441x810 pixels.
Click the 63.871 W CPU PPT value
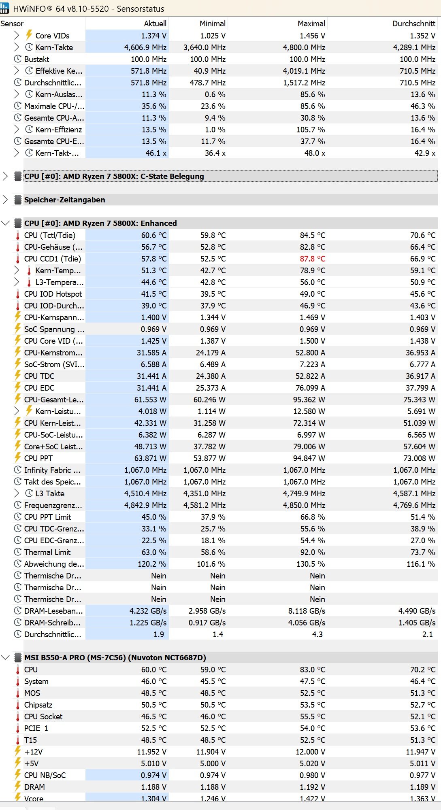point(150,458)
